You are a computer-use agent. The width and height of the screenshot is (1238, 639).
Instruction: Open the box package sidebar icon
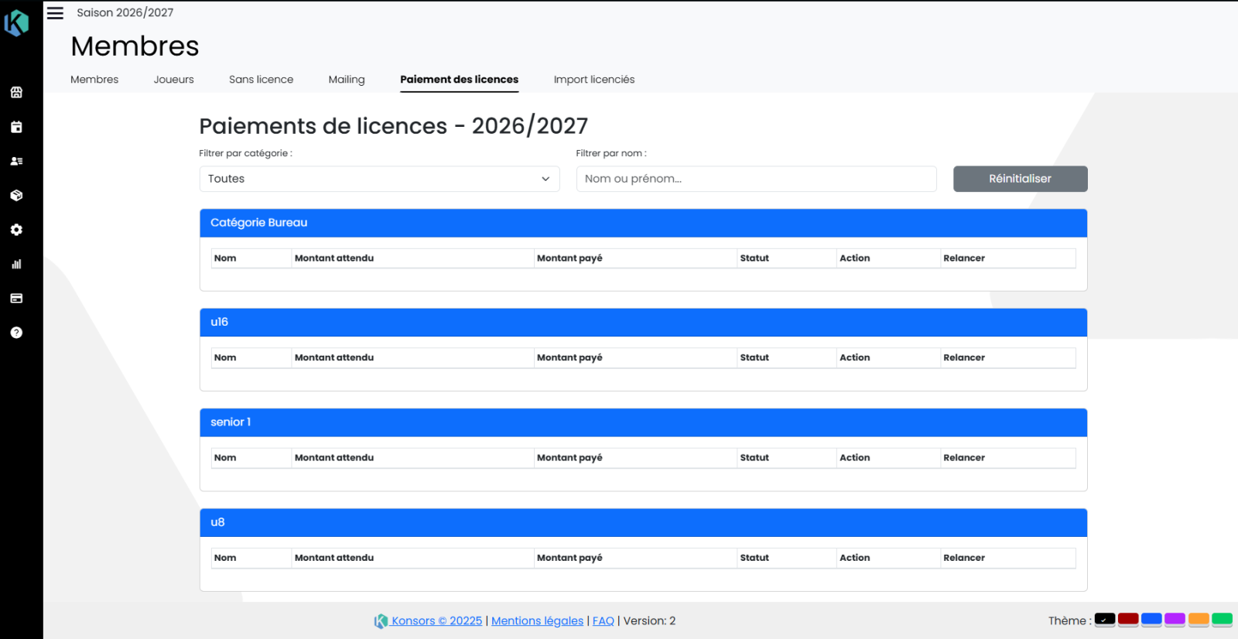[16, 195]
